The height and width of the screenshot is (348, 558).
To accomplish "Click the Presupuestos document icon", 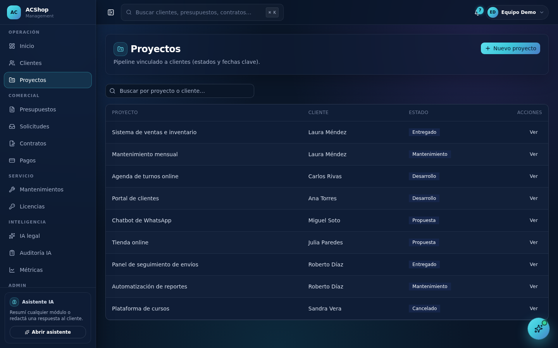I will (x=12, y=109).
